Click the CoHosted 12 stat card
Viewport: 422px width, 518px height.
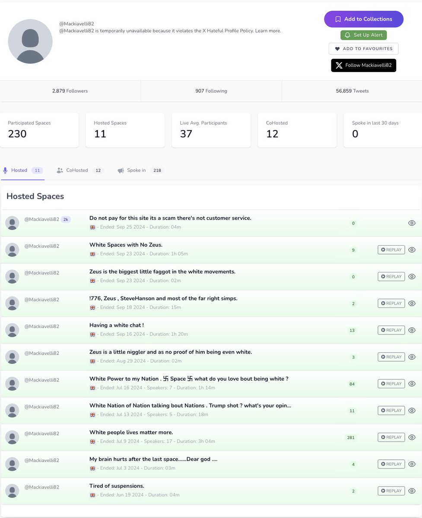(297, 130)
